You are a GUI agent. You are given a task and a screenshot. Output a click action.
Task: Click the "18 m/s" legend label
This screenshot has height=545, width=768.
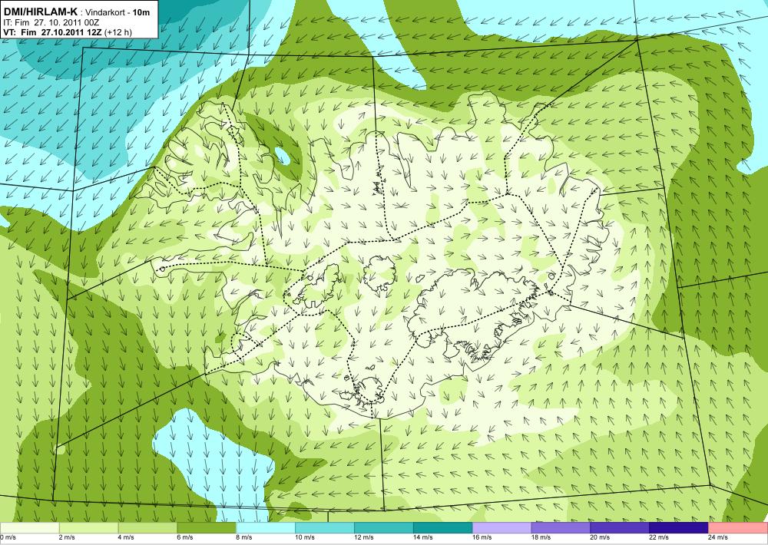click(541, 537)
